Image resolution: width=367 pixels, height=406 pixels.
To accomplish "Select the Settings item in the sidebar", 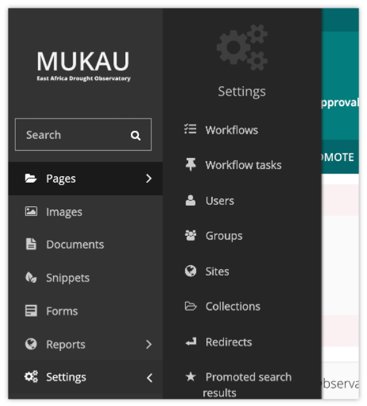I will 86,377.
